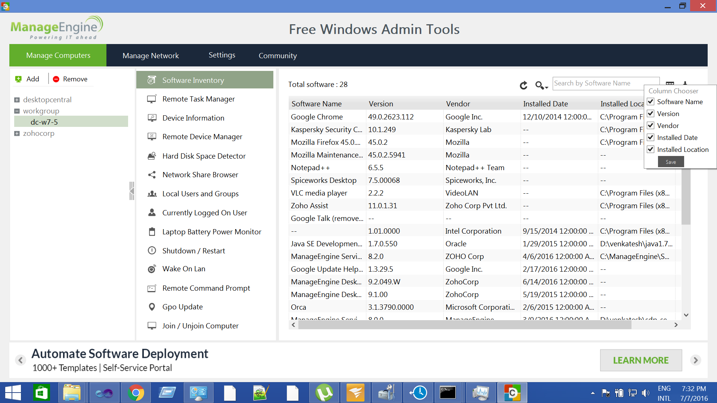
Task: Uncheck Installed Date column checkbox
Action: point(651,137)
